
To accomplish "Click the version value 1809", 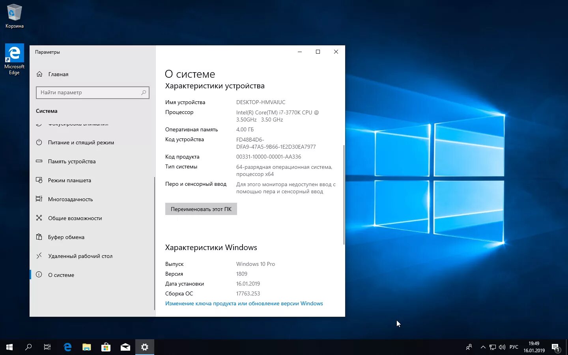I will (x=242, y=274).
